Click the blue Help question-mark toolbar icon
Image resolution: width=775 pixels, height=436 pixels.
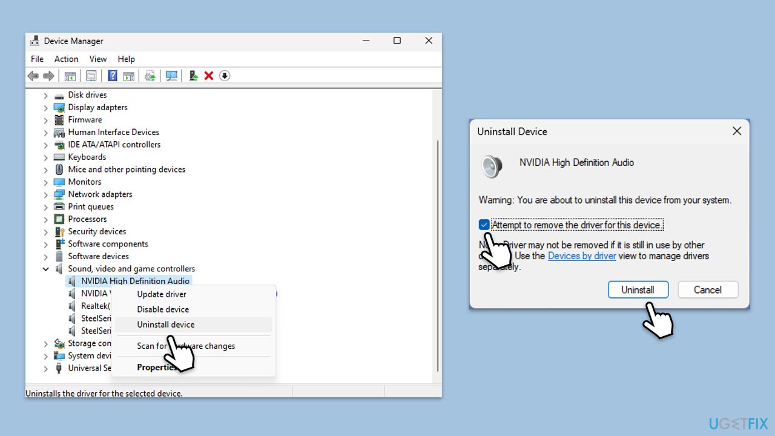(113, 76)
